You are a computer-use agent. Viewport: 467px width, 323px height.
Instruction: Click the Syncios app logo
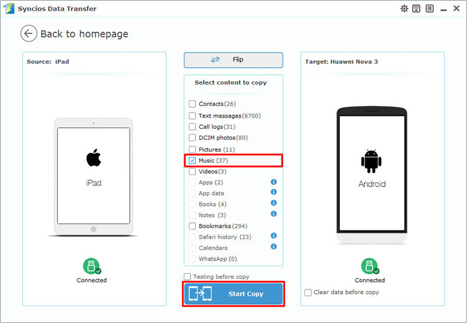(x=8, y=8)
